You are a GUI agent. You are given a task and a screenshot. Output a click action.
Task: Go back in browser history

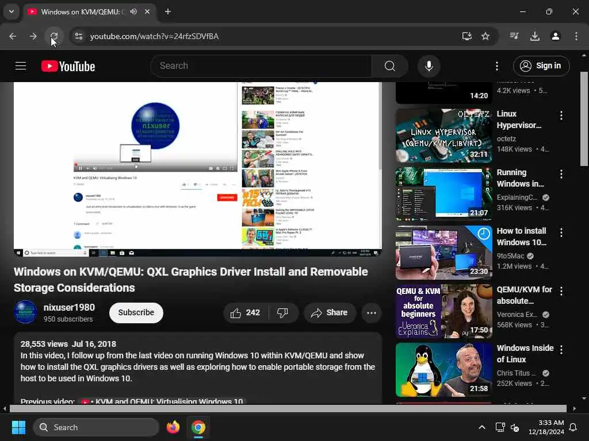pyautogui.click(x=13, y=36)
